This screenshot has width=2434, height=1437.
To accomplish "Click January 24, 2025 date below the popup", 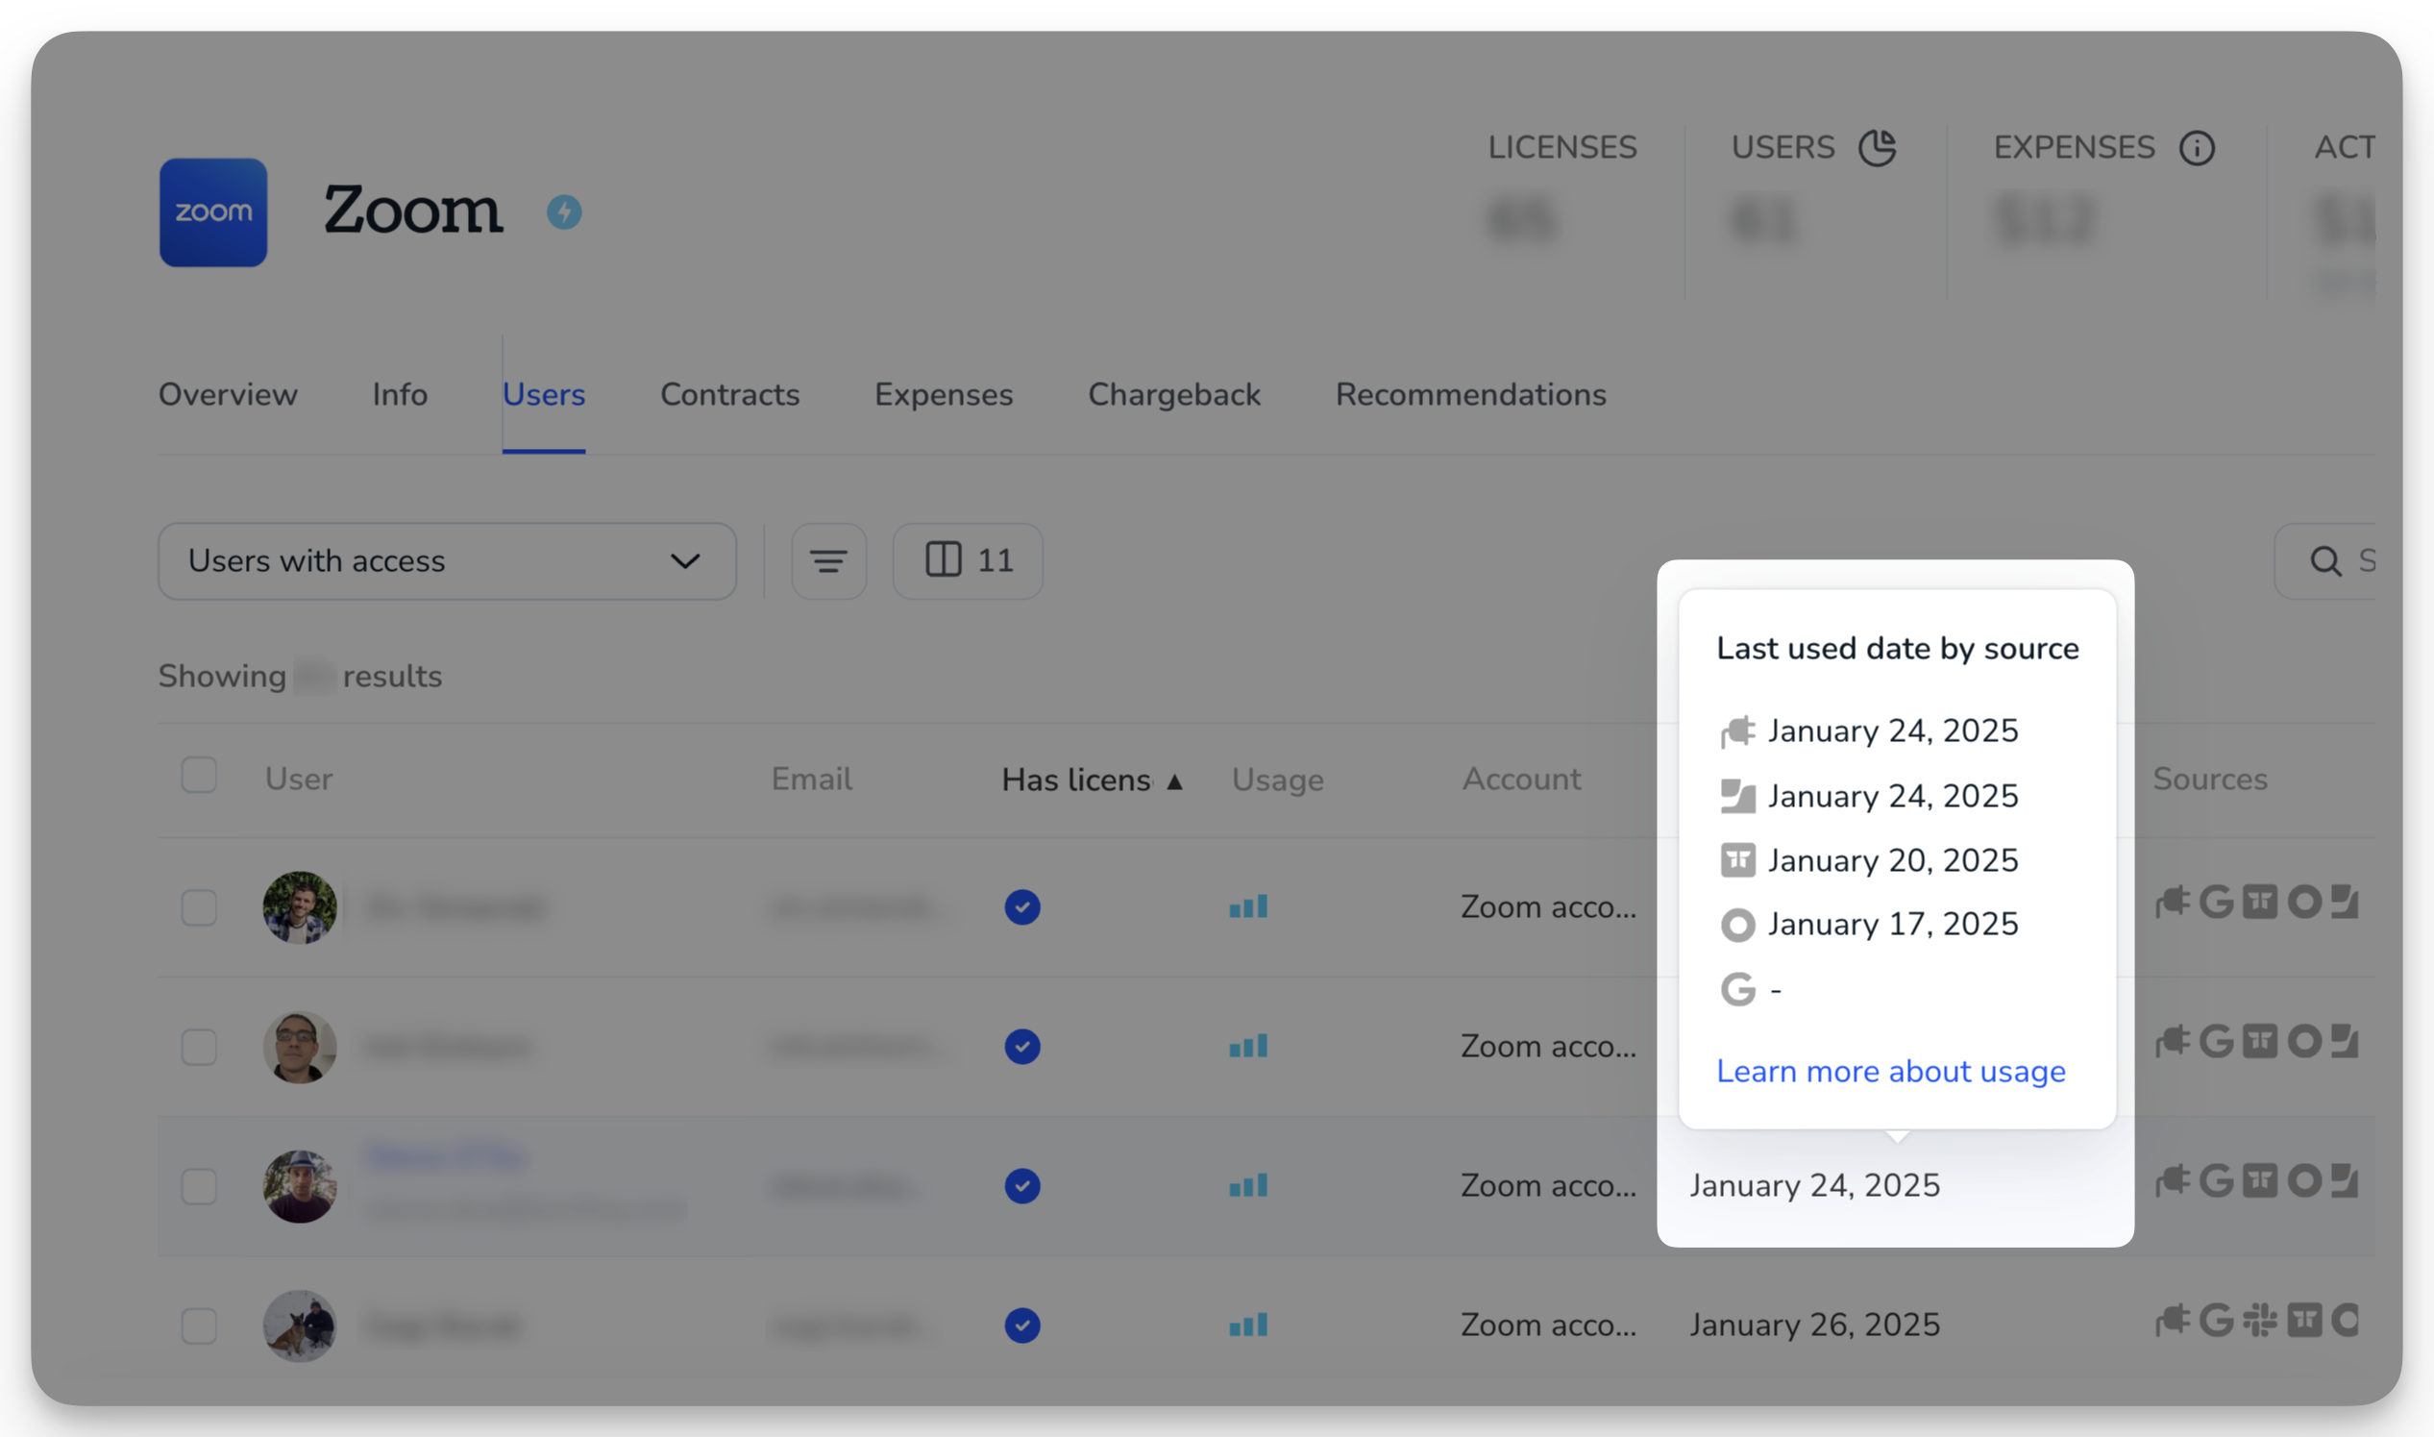I will tap(1814, 1185).
